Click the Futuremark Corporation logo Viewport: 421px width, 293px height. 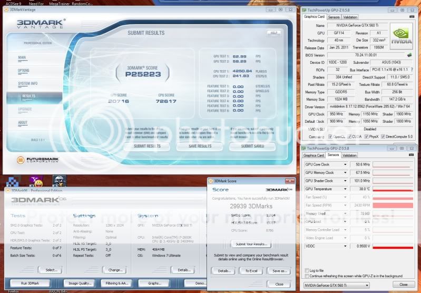37,160
